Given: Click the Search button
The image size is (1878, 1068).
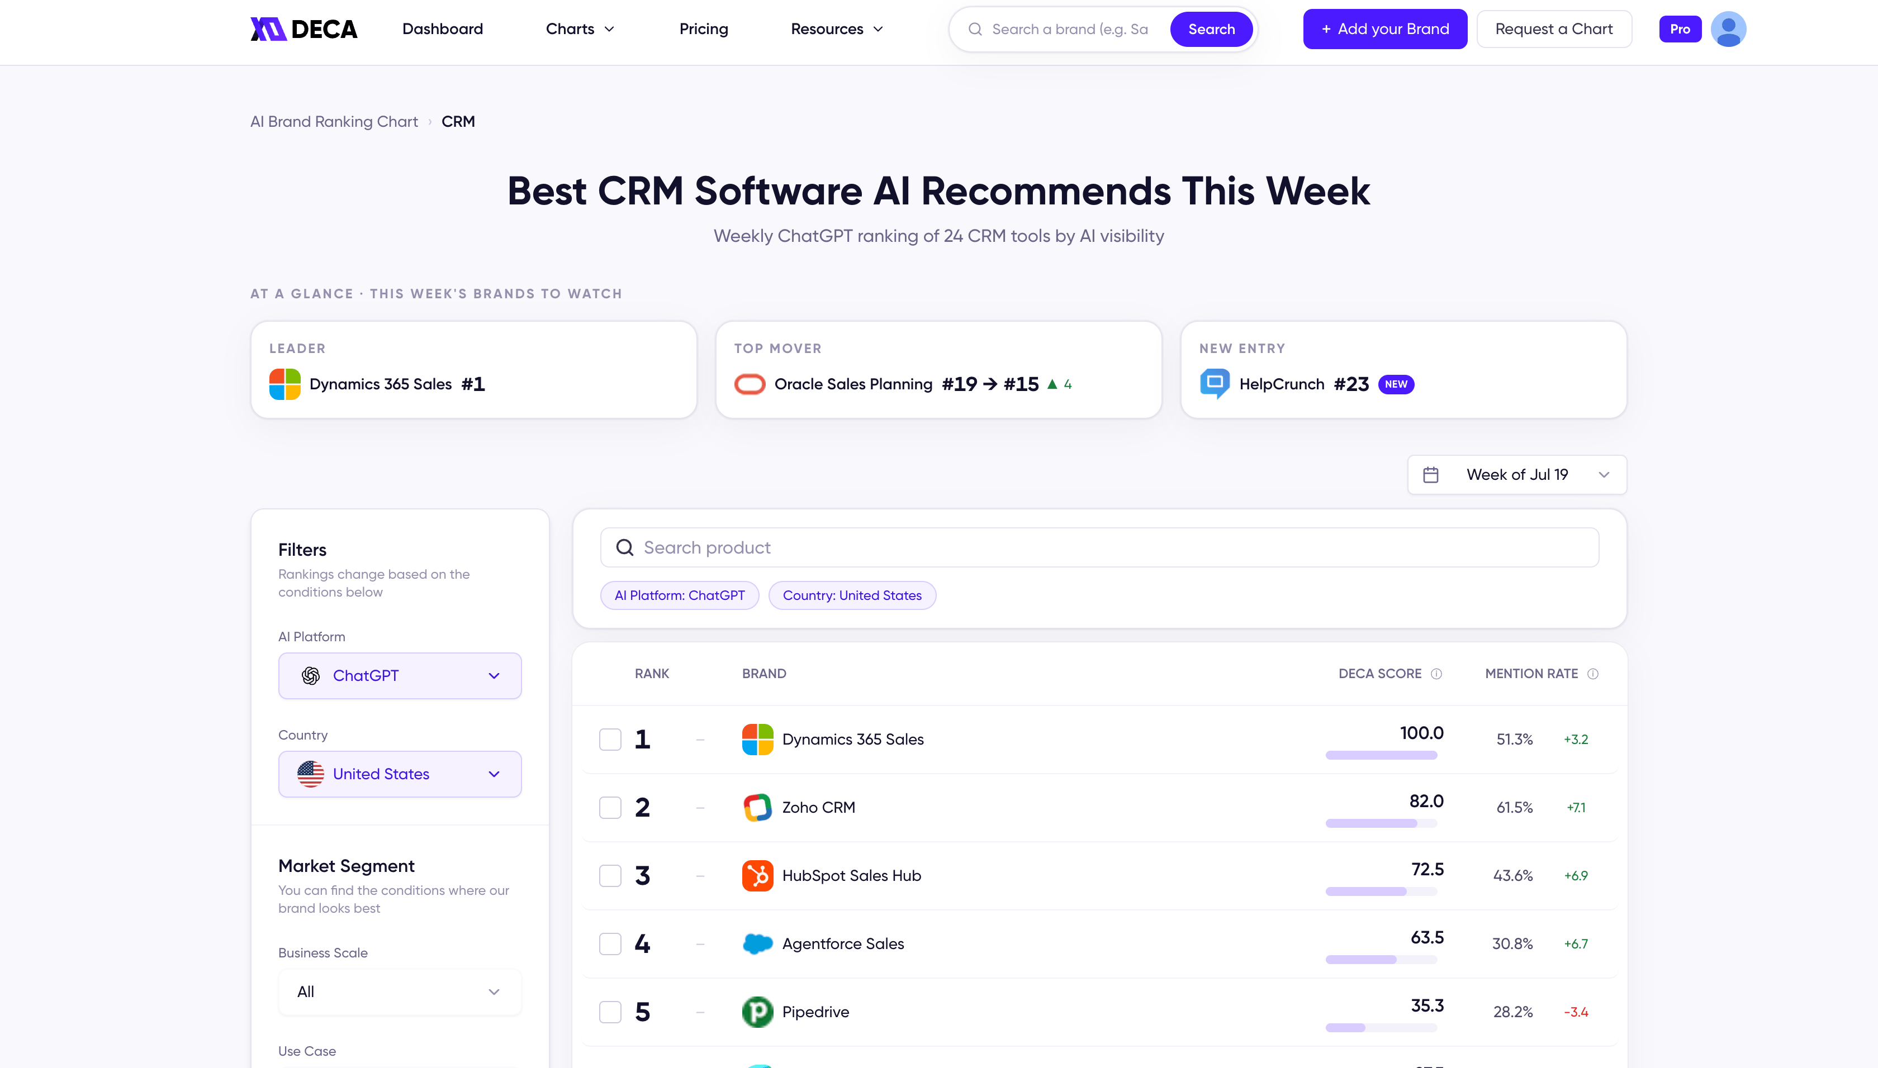Looking at the screenshot, I should [1211, 30].
